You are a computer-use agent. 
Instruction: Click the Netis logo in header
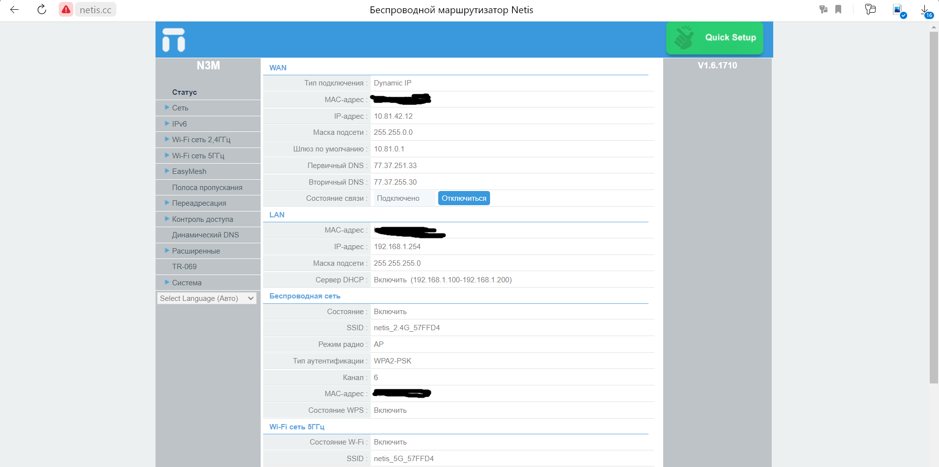(x=174, y=40)
